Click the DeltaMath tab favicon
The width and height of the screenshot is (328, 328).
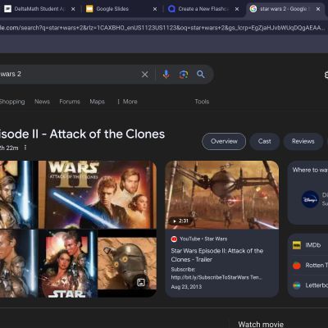(8, 9)
